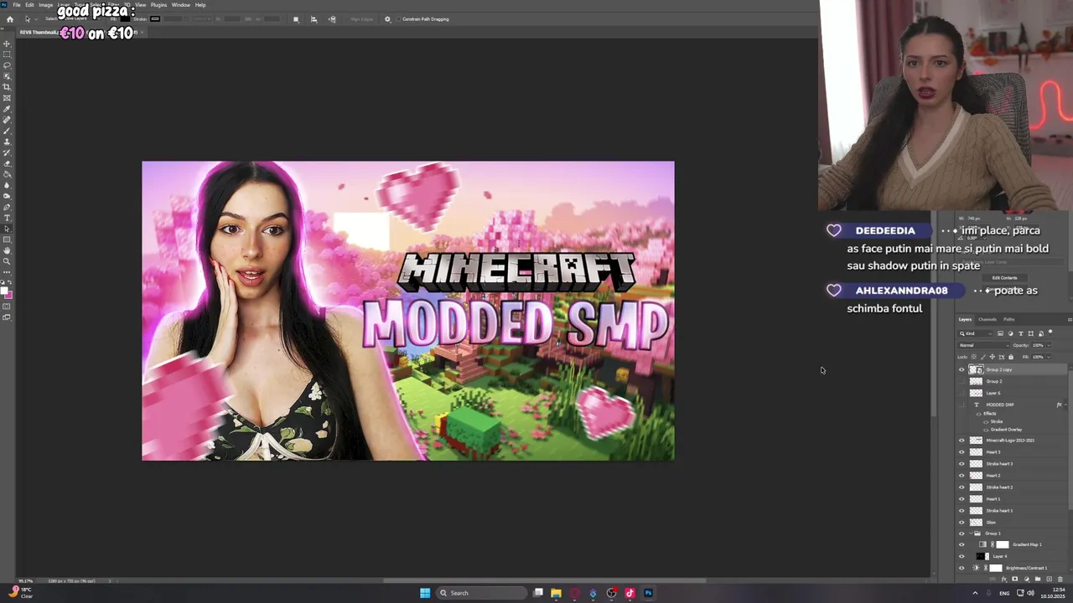The width and height of the screenshot is (1073, 603).
Task: Open the Edit Toolbar three-dots button
Action: 7,272
